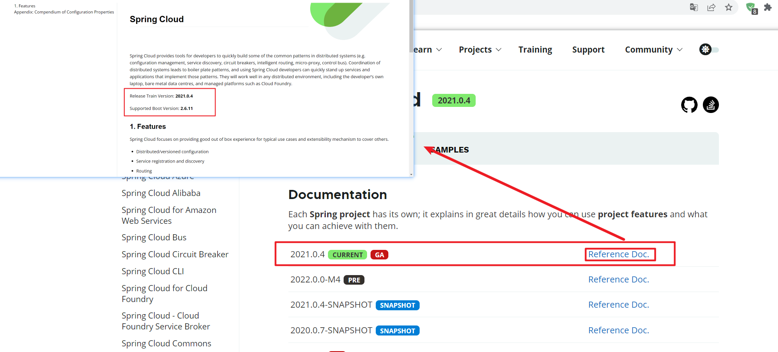Image resolution: width=778 pixels, height=352 pixels.
Task: Click Supported Boot Version: 2.6.11 text
Action: point(161,109)
